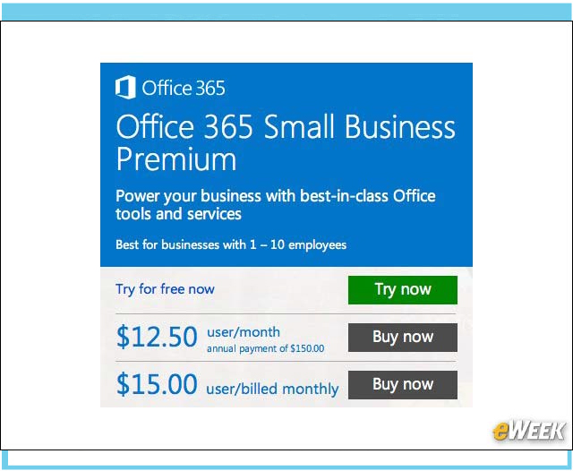Open the Try for free now link

(165, 289)
